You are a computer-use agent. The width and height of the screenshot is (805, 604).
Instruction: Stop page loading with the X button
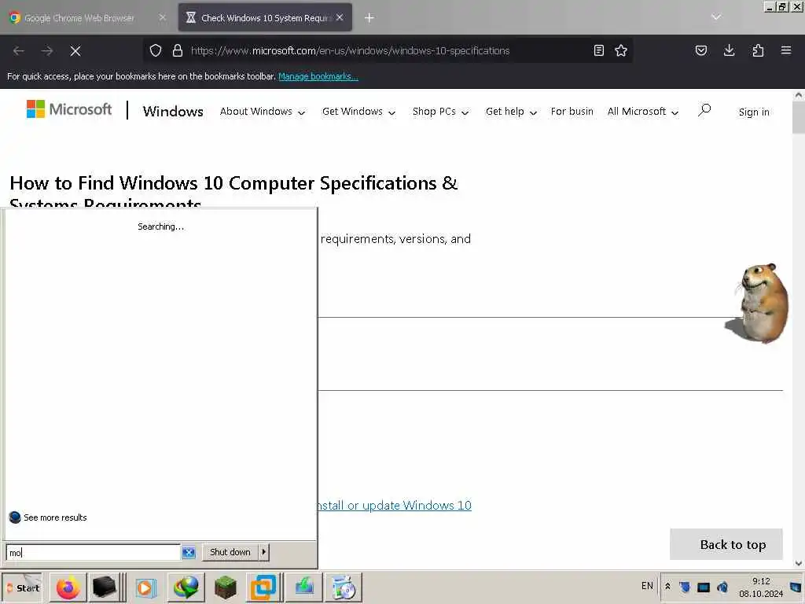point(75,51)
